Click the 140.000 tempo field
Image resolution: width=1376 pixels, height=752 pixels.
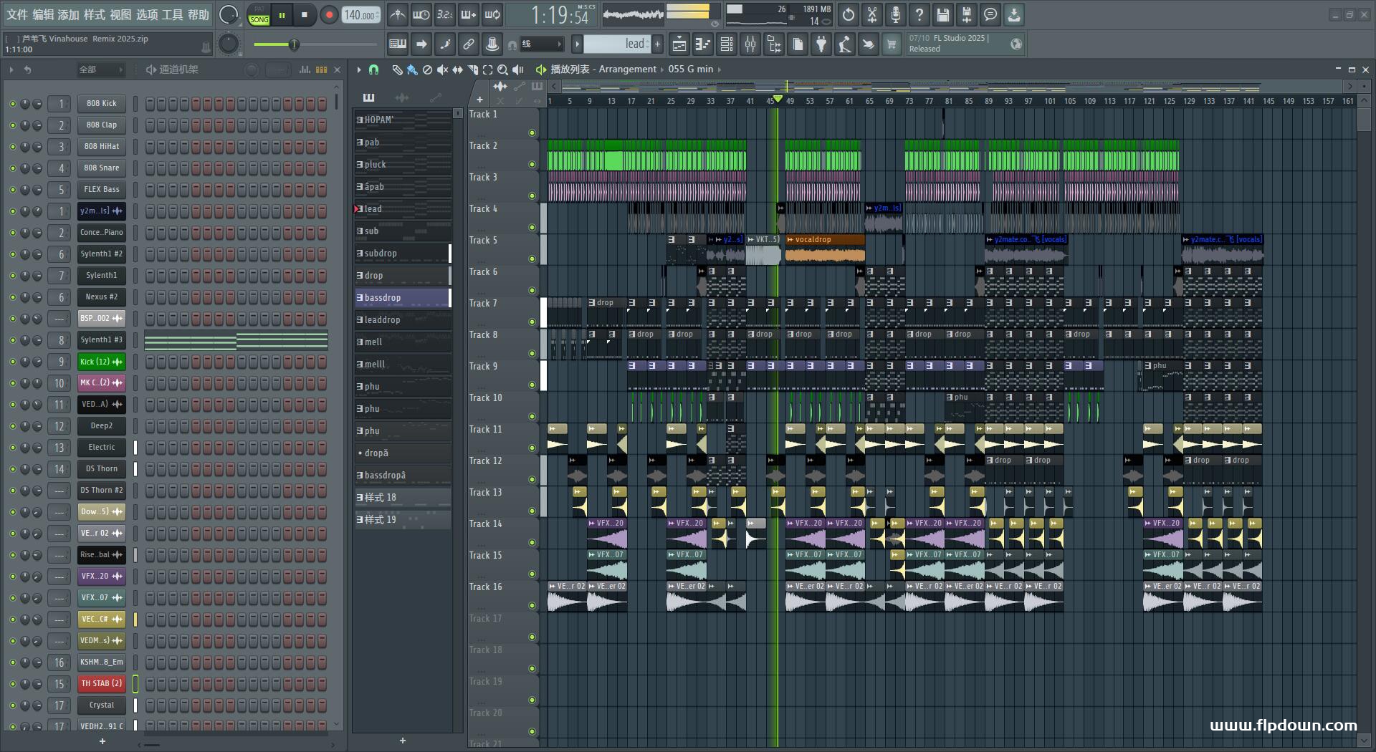tap(361, 15)
